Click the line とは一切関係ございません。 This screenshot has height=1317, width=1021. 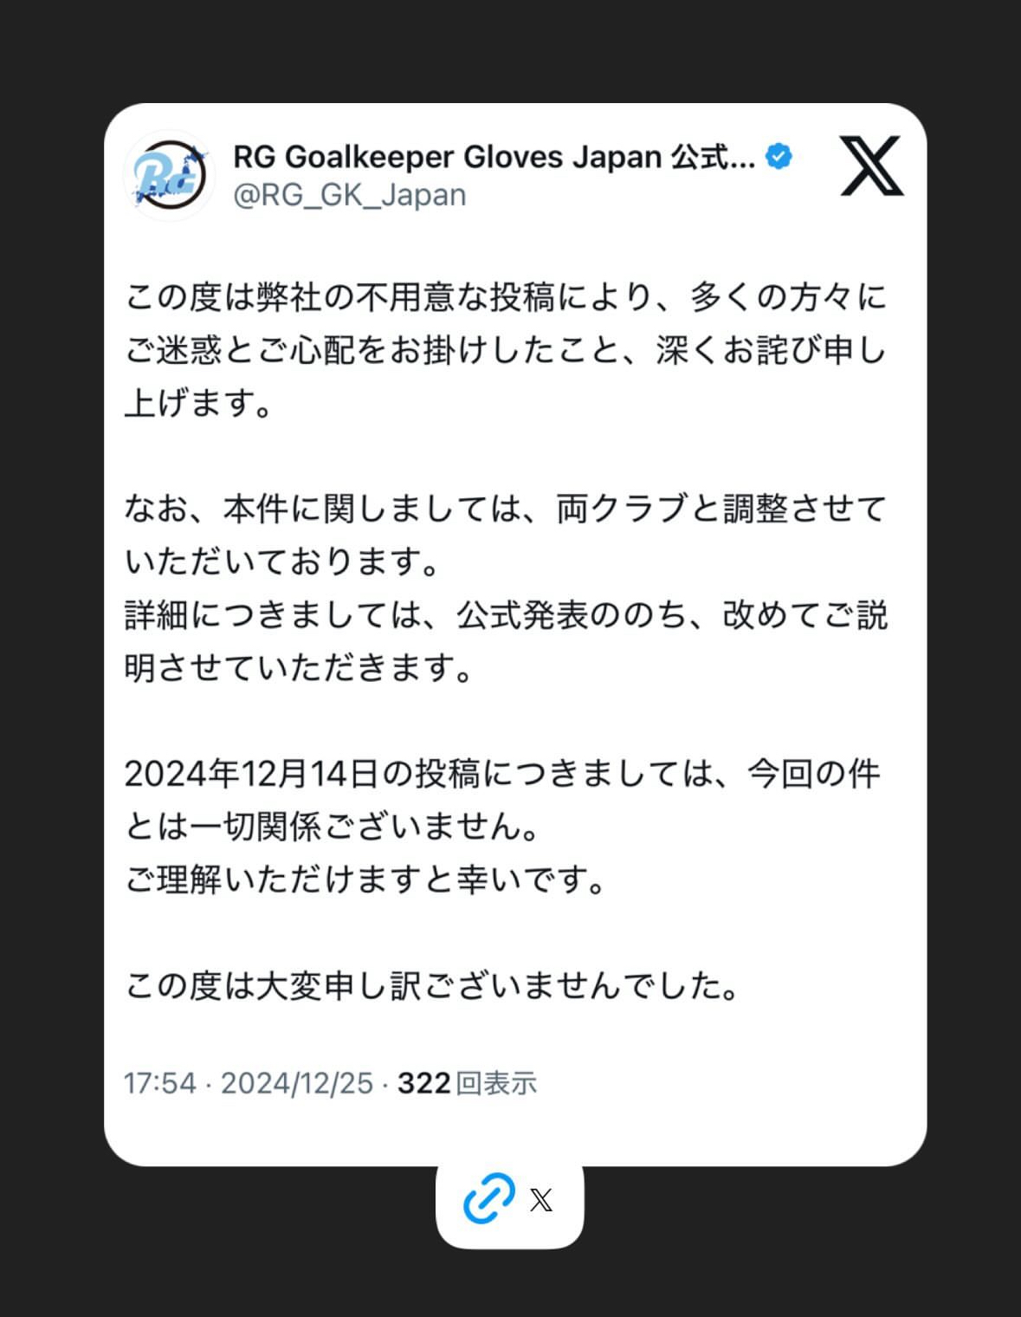(x=333, y=827)
